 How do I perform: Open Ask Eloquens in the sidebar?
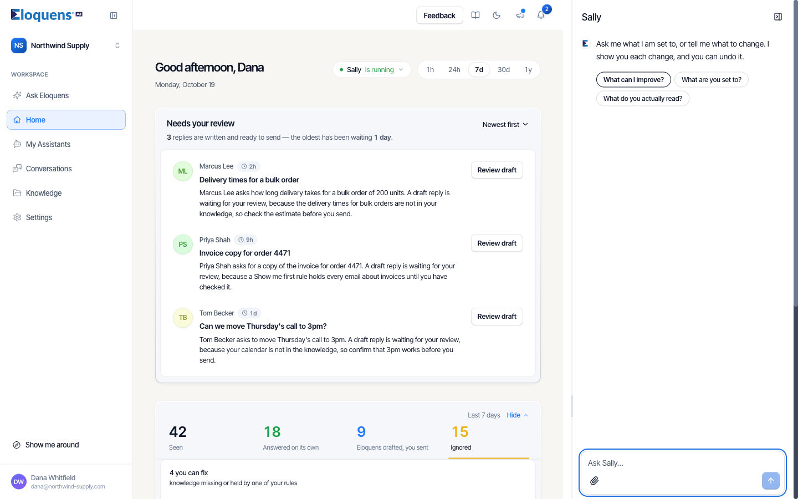(x=66, y=95)
